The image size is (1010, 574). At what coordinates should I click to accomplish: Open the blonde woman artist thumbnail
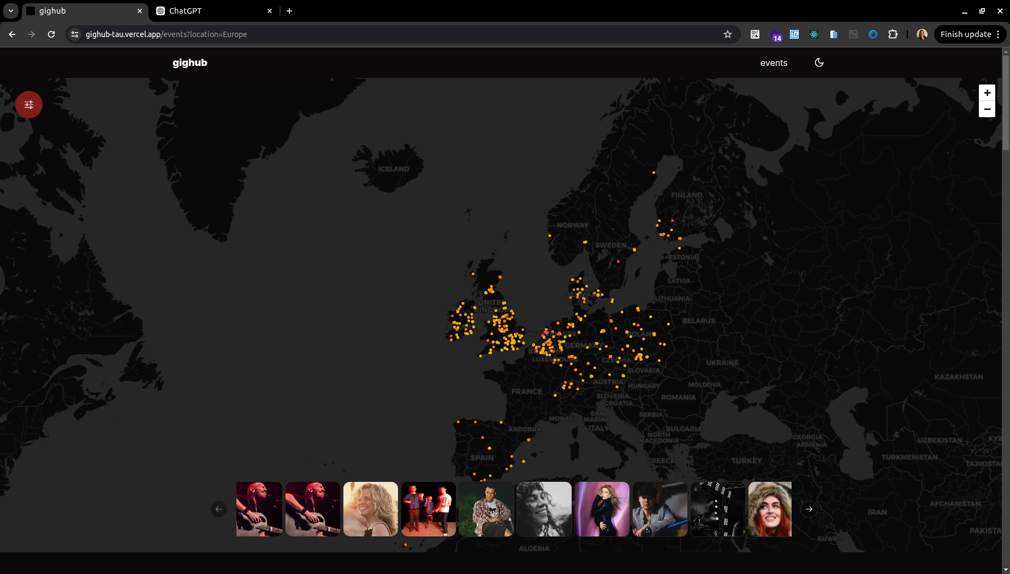[371, 509]
